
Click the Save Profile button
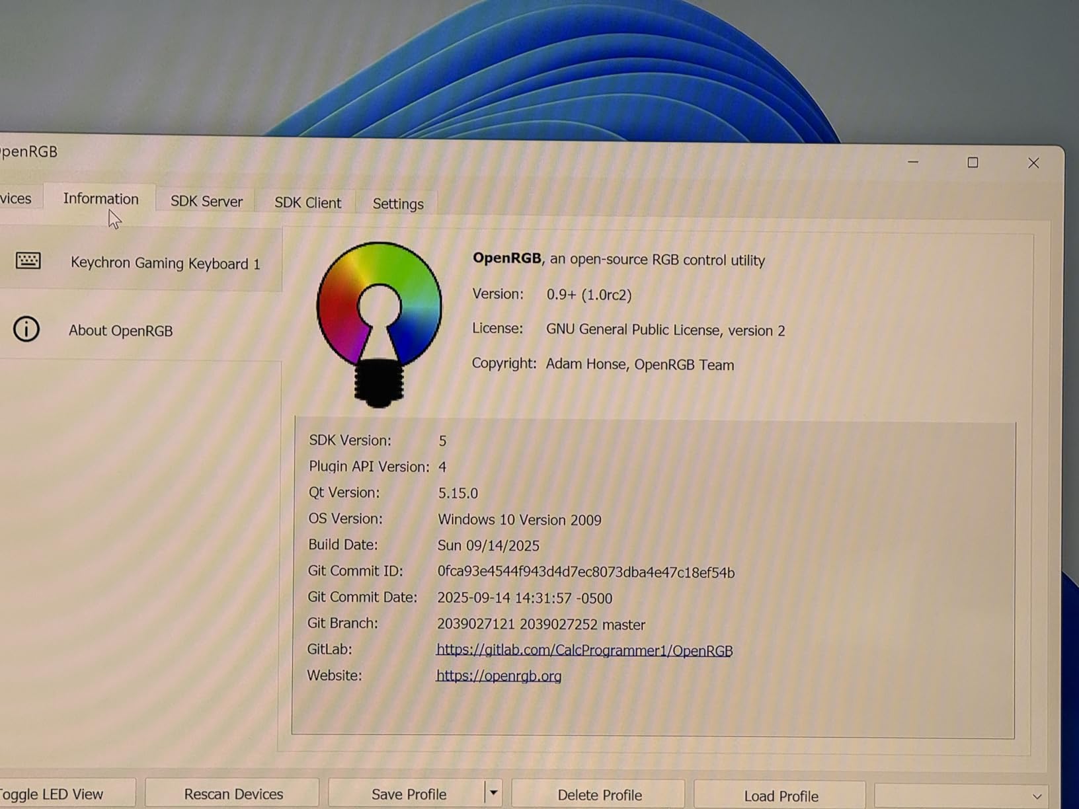click(409, 794)
